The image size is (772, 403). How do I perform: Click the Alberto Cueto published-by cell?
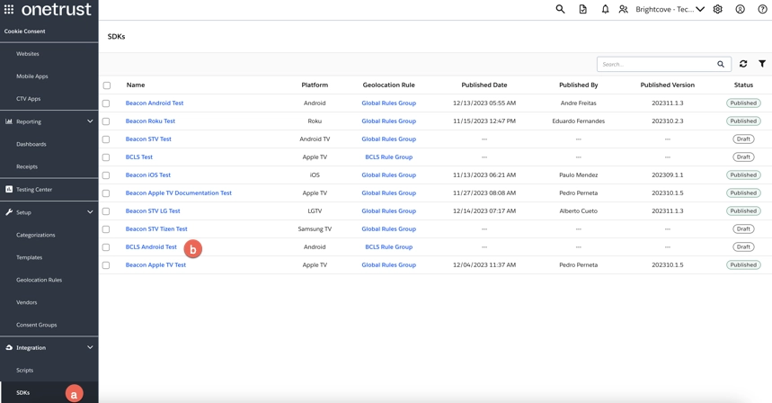pyautogui.click(x=578, y=210)
